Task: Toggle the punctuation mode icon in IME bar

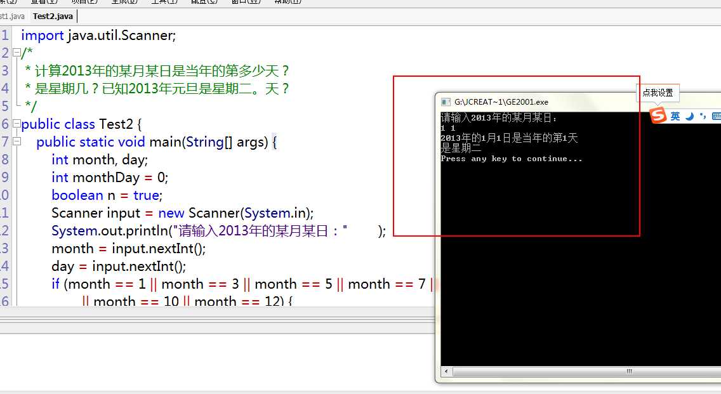Action: tap(702, 116)
